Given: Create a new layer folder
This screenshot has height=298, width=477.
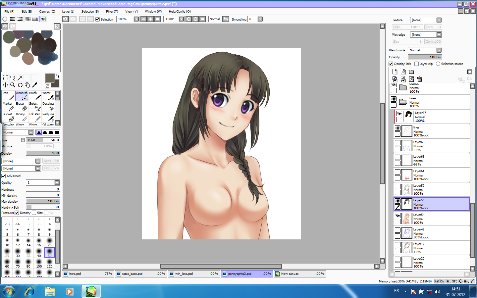Looking at the screenshot, I should pyautogui.click(x=411, y=72).
